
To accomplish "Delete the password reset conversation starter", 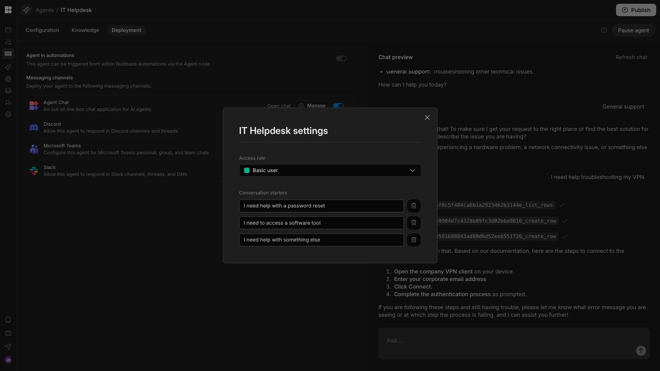I will point(414,206).
